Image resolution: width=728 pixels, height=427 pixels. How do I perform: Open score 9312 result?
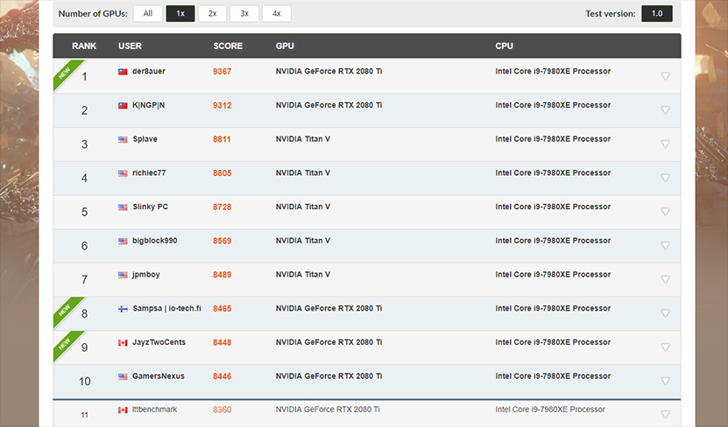222,105
